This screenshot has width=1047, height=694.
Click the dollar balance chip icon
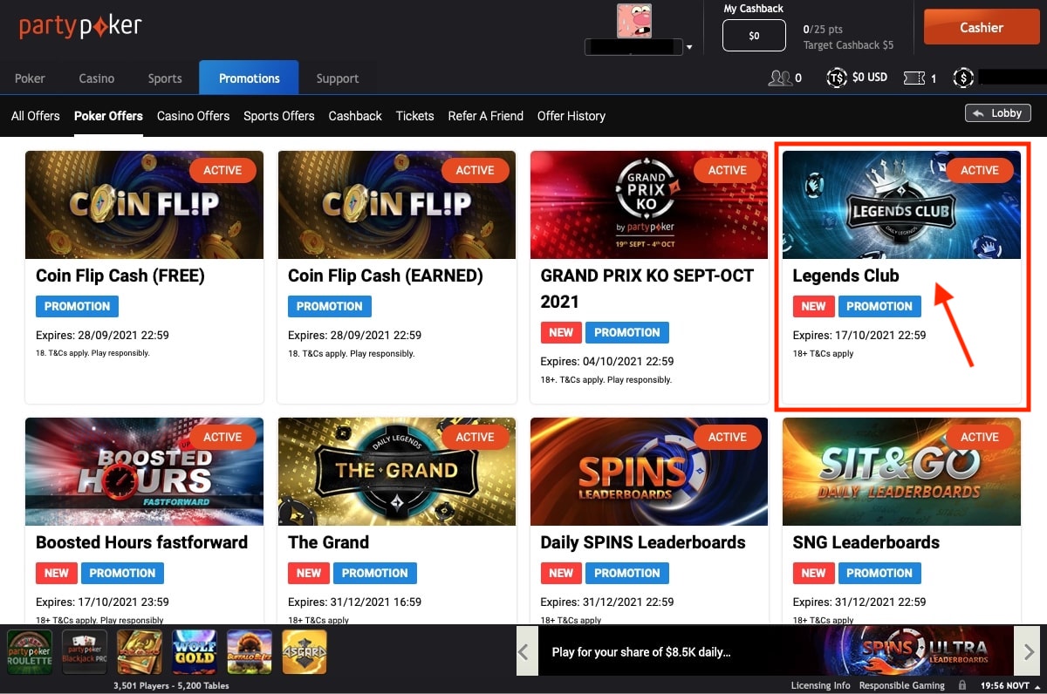[x=963, y=78]
